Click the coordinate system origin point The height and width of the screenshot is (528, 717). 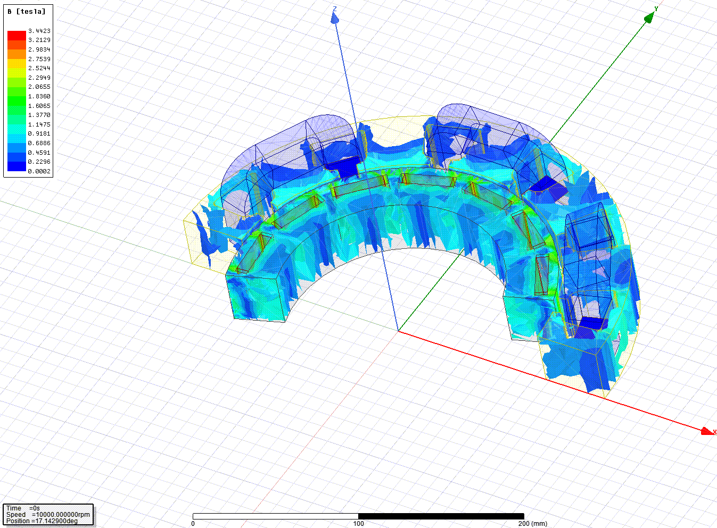coord(398,331)
